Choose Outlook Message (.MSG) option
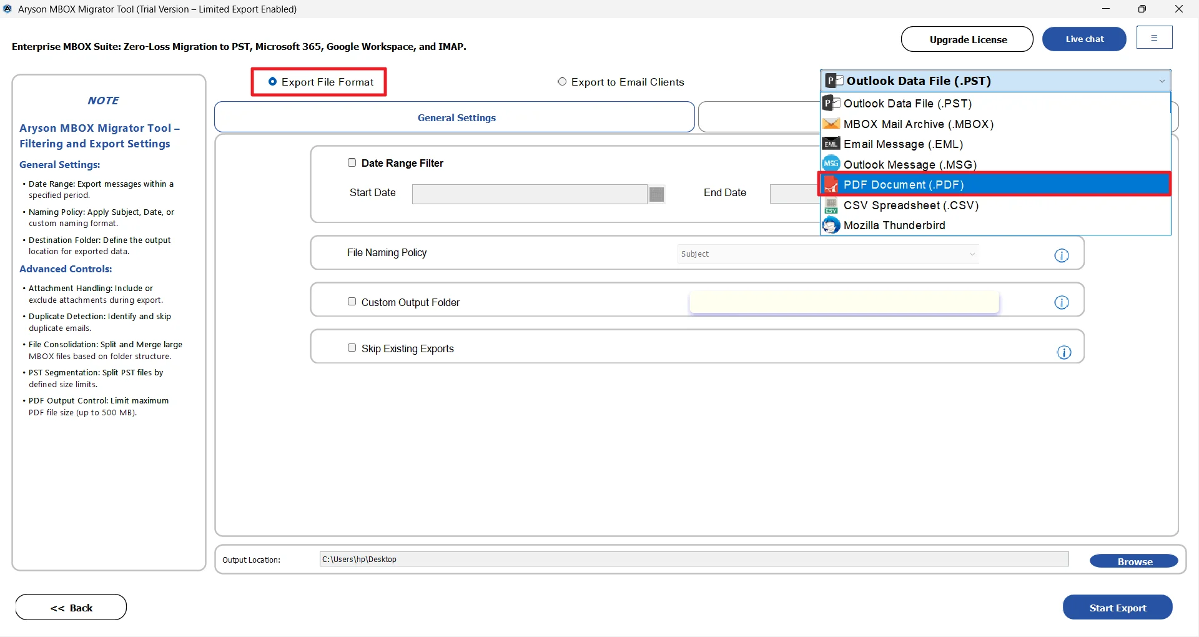This screenshot has height=637, width=1199. click(994, 164)
